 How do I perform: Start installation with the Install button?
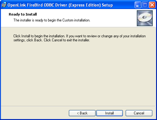(110, 113)
